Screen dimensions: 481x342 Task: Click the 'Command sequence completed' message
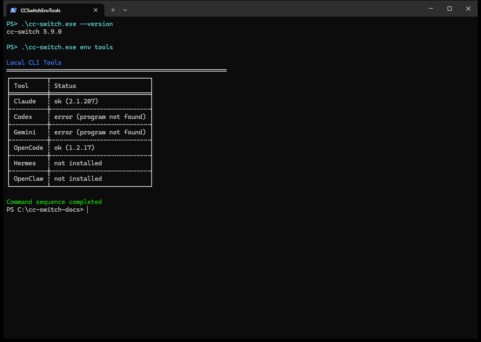[54, 202]
